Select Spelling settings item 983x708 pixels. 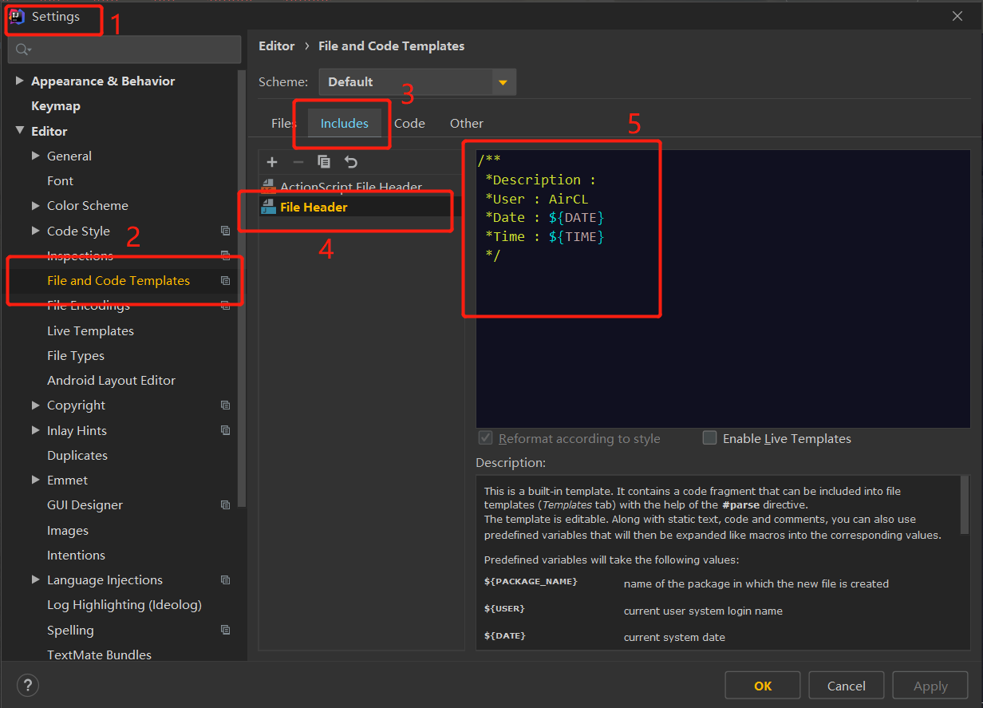tap(70, 631)
